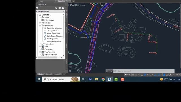
Task: Expand the Sites node
Action: point(40,47)
